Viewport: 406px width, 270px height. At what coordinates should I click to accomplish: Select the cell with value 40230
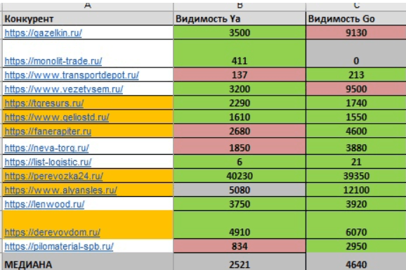[240, 176]
